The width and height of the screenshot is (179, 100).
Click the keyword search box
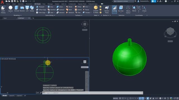point(123,1)
